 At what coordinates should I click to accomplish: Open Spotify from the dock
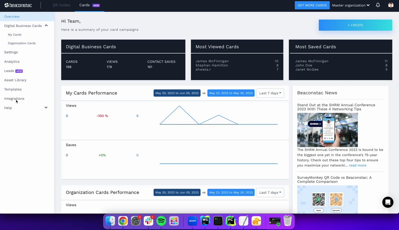pyautogui.click(x=161, y=221)
